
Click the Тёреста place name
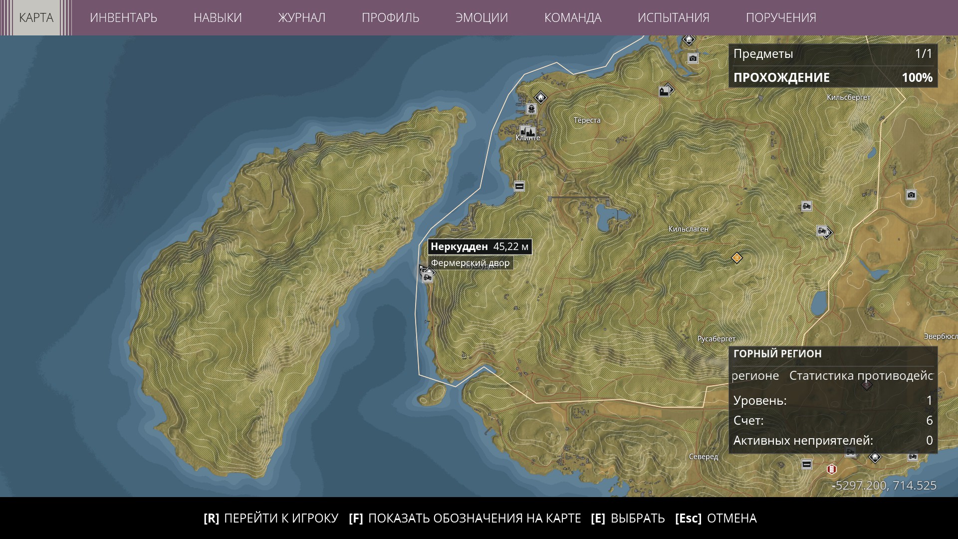click(x=587, y=120)
